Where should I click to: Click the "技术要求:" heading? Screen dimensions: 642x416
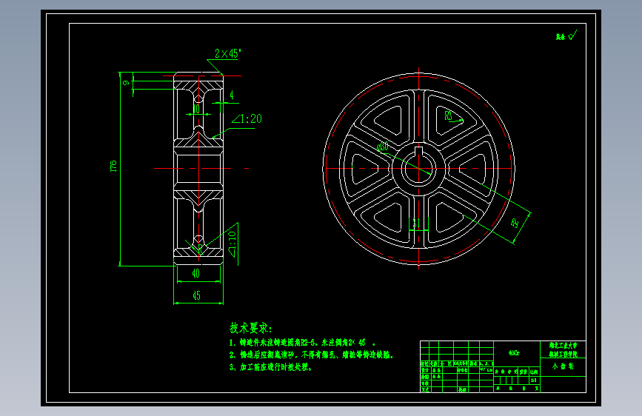[250, 328]
